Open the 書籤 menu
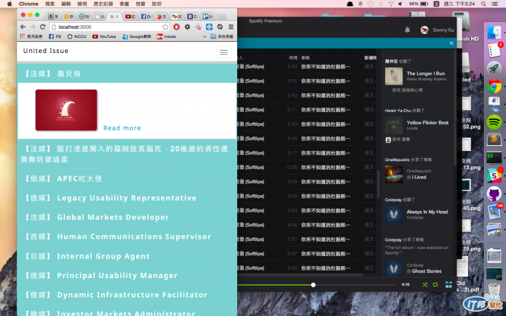Image resolution: width=506 pixels, height=316 pixels. 124,4
